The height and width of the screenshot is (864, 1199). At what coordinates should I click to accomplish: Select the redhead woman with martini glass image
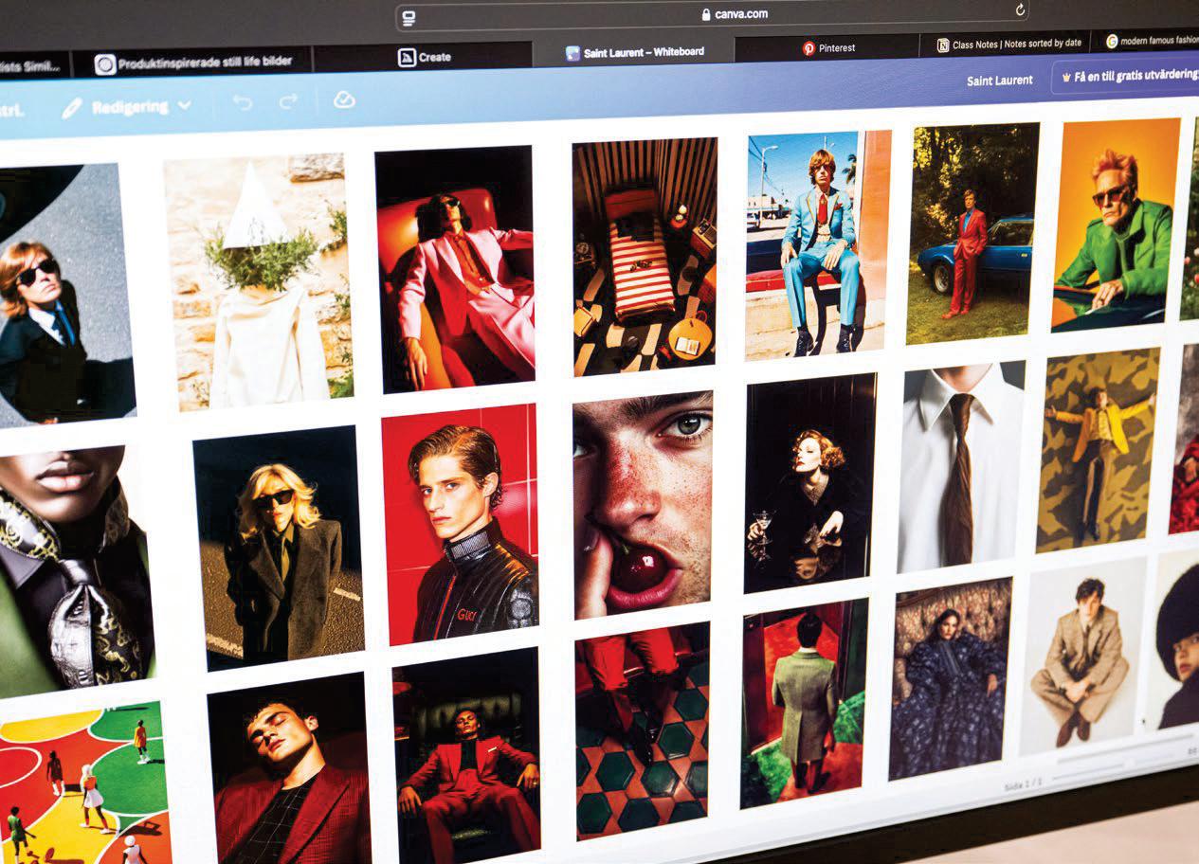810,482
